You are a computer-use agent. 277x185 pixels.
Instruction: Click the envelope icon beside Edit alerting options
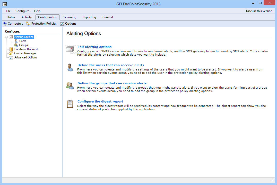tap(70, 49)
